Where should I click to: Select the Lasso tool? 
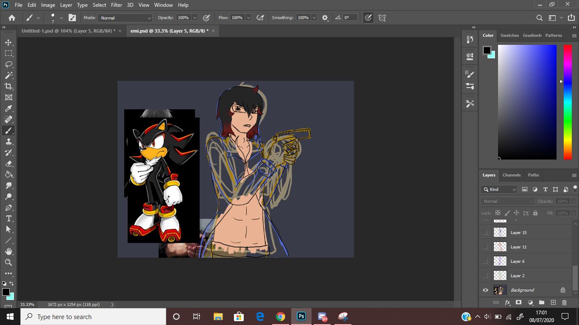pyautogui.click(x=8, y=64)
